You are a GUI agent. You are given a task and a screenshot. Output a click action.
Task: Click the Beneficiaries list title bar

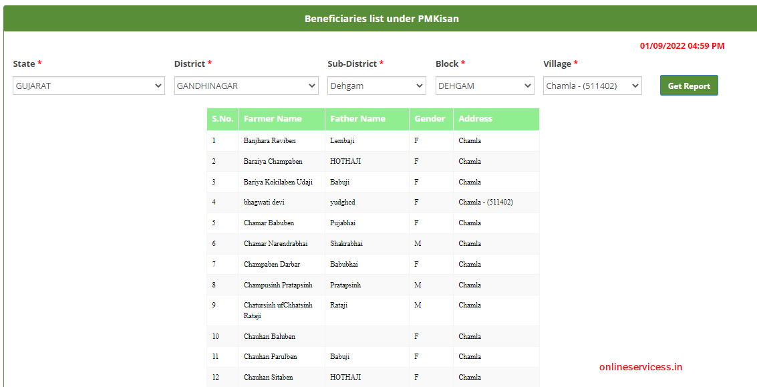click(379, 18)
